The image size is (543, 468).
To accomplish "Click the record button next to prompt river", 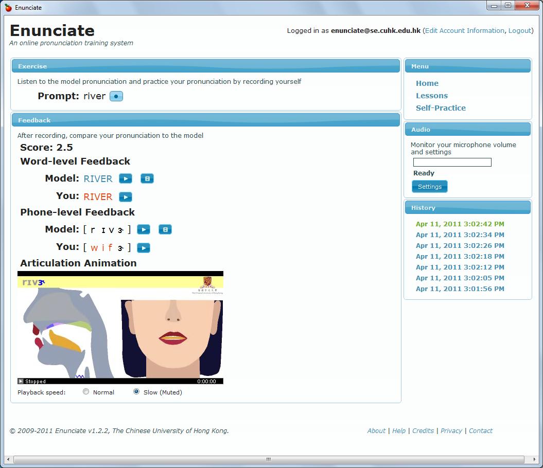I will (116, 96).
